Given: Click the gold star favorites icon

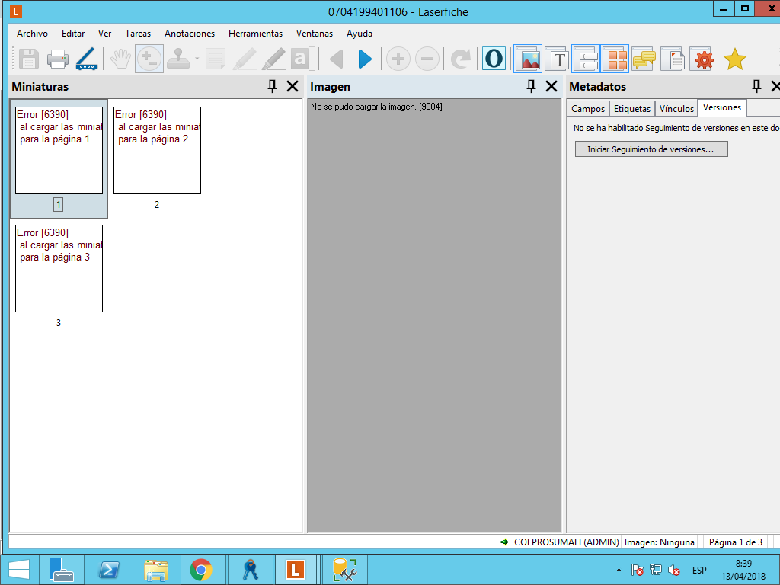Looking at the screenshot, I should tap(734, 59).
